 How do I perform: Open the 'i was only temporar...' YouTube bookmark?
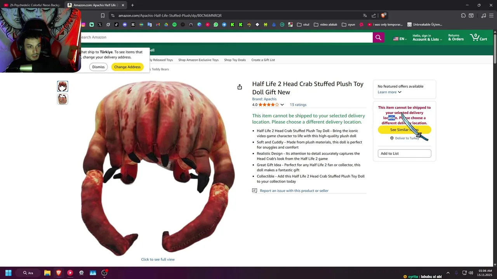[x=385, y=24]
